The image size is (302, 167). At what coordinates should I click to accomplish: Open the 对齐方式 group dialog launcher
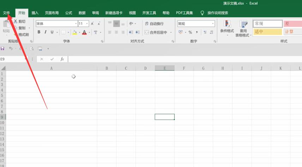tap(173, 41)
